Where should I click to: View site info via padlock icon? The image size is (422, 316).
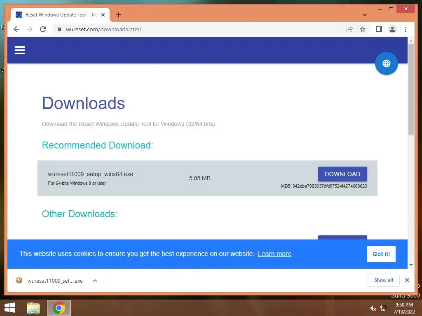tap(59, 29)
